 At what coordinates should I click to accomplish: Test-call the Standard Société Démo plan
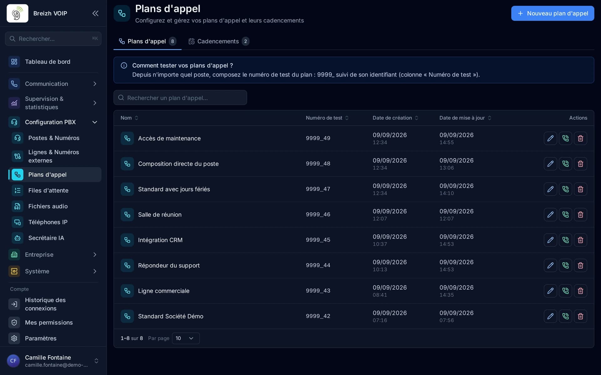(565, 316)
